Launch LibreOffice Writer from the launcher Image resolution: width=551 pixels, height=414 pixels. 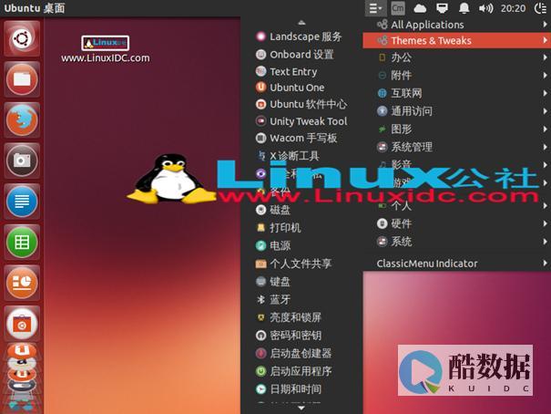[22, 202]
